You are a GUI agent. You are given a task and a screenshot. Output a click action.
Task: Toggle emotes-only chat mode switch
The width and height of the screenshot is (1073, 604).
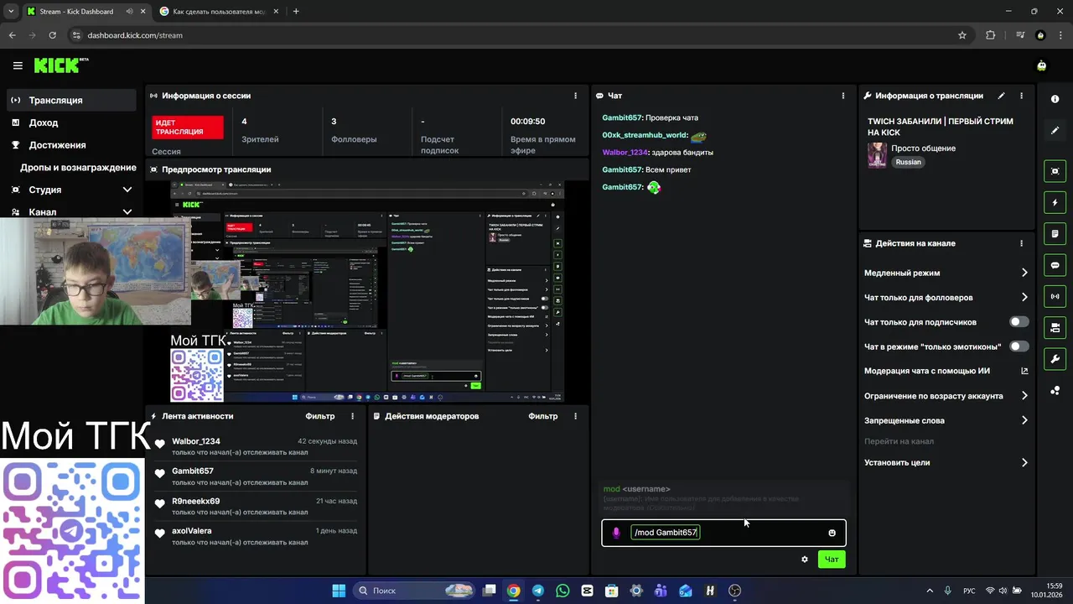pos(1019,346)
